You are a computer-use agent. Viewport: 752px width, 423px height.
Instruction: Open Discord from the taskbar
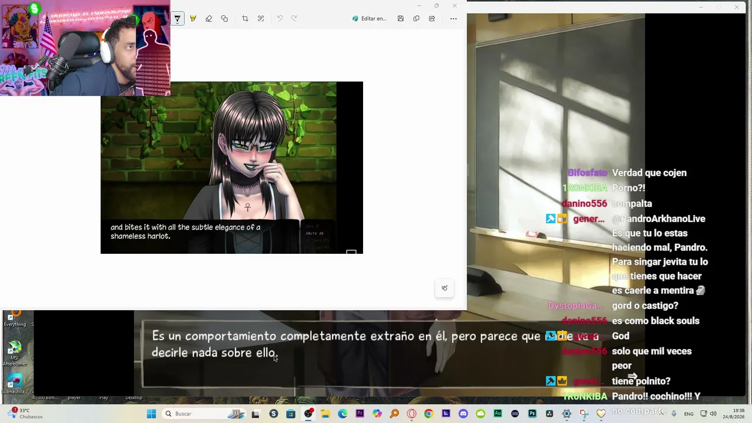[464, 414]
